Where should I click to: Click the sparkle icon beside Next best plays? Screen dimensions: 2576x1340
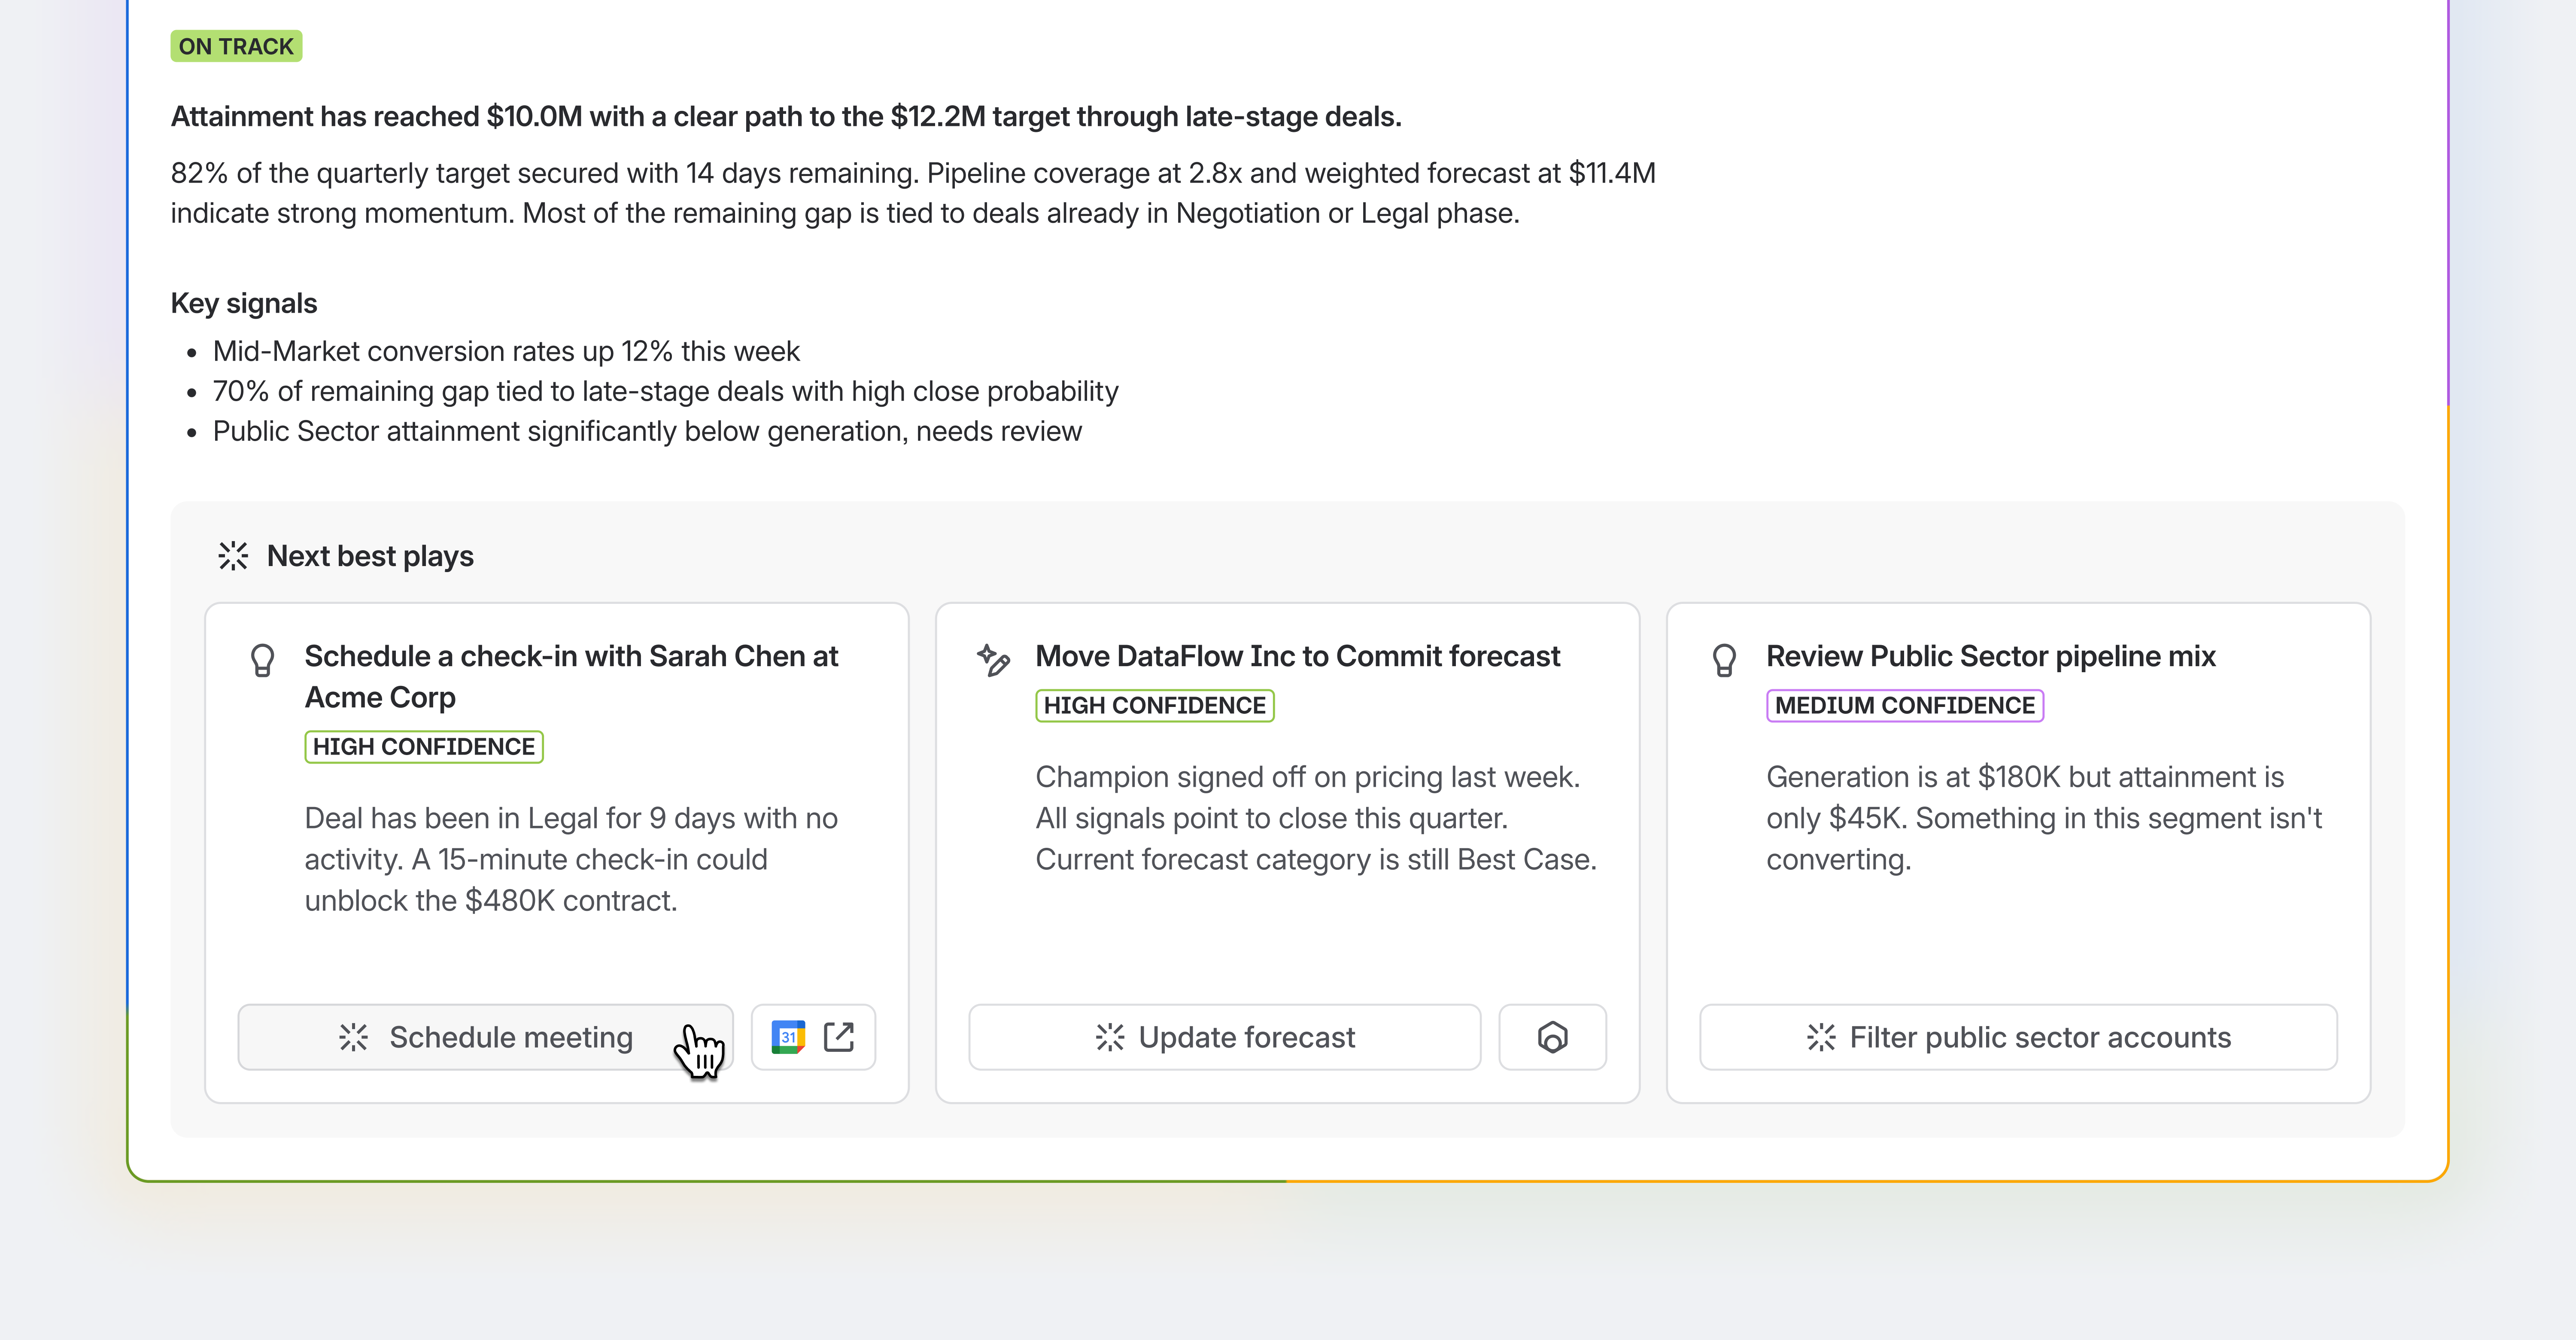[233, 556]
